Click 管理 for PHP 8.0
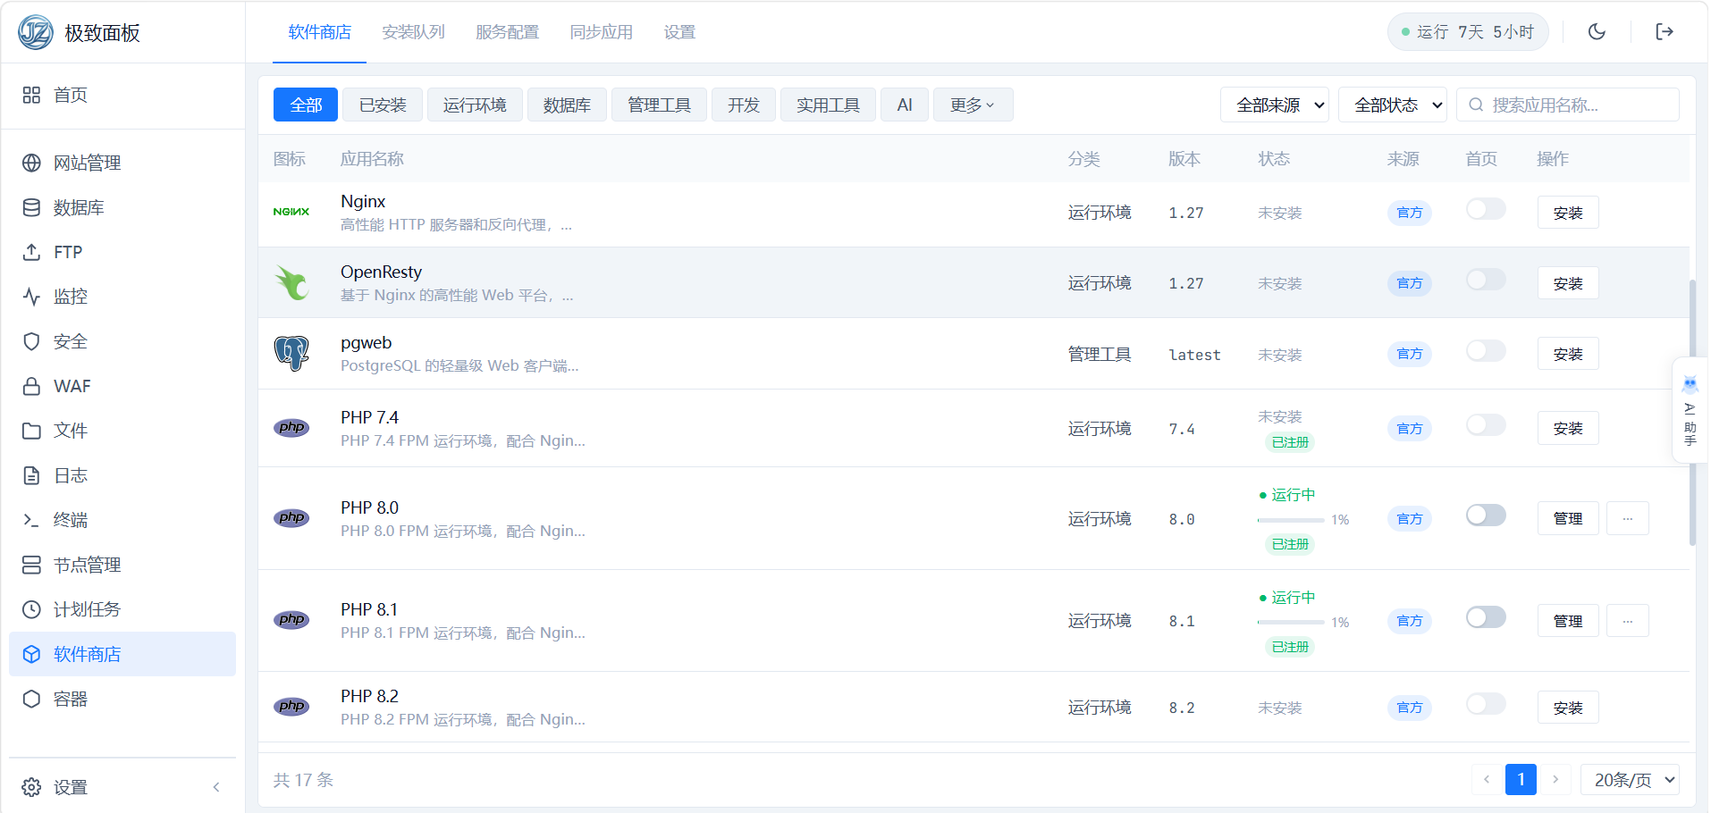The width and height of the screenshot is (1711, 813). 1568,519
